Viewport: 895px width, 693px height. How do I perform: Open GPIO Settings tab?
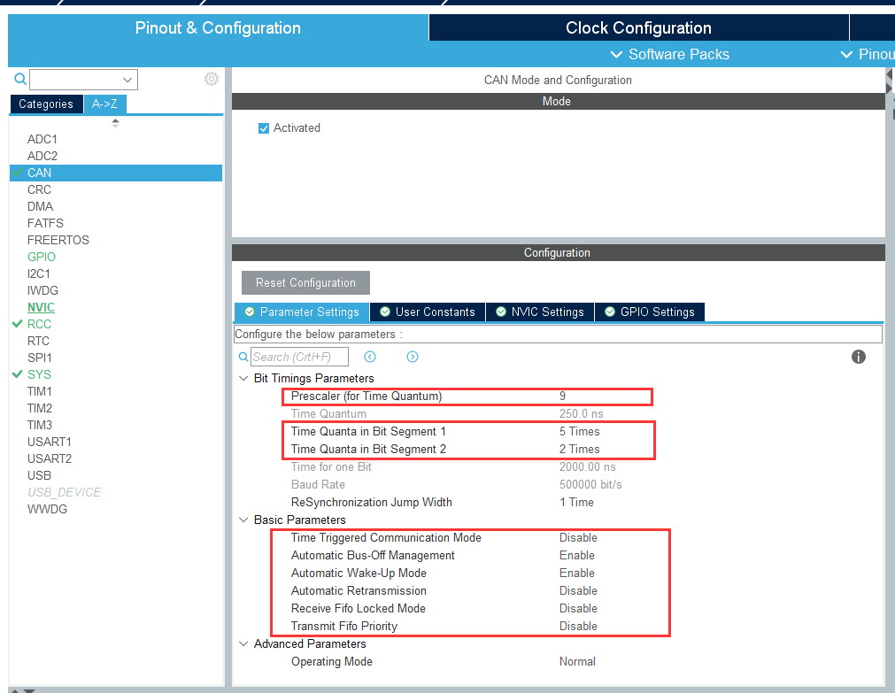[x=650, y=312]
